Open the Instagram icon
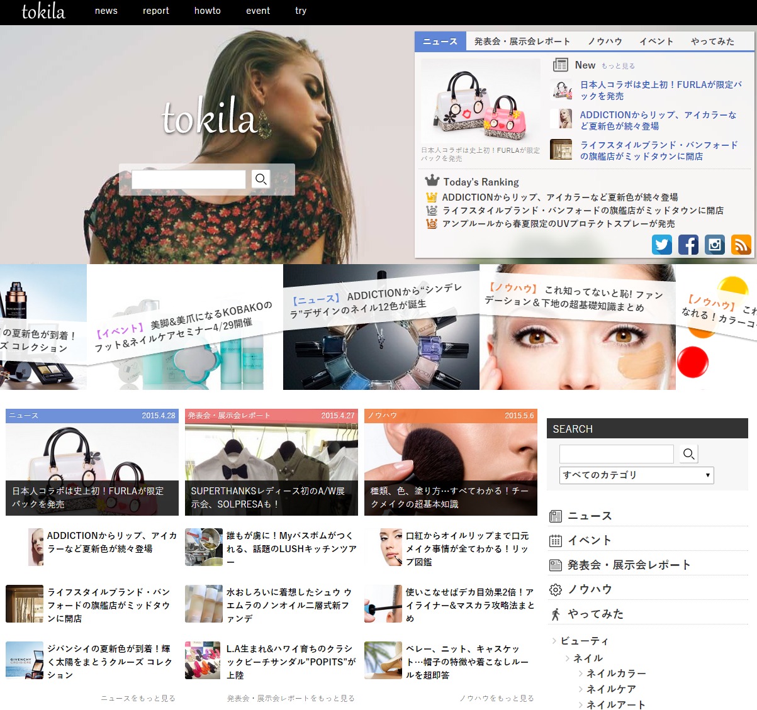This screenshot has width=757, height=710. pyautogui.click(x=714, y=245)
